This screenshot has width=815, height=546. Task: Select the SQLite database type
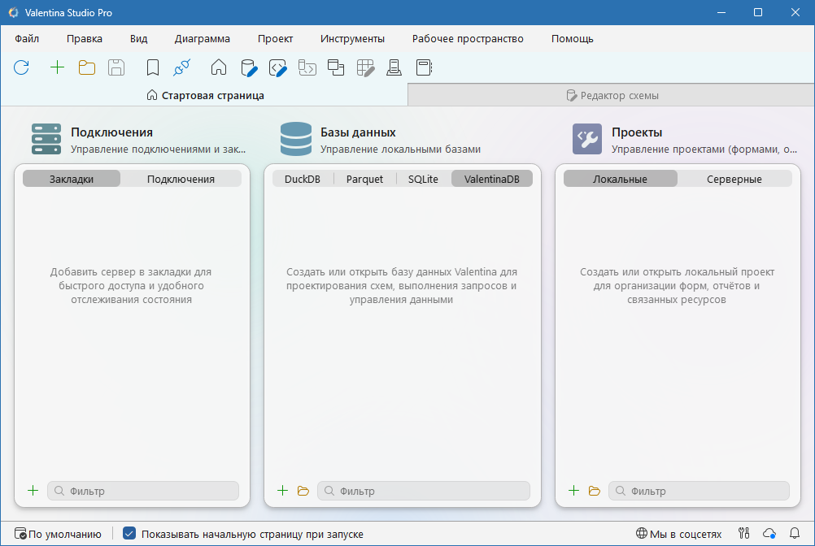(423, 179)
